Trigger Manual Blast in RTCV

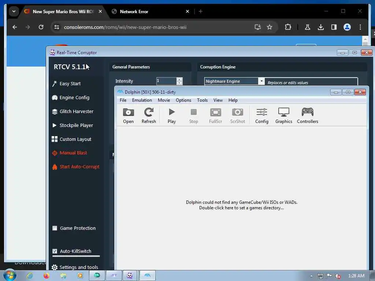pos(69,153)
